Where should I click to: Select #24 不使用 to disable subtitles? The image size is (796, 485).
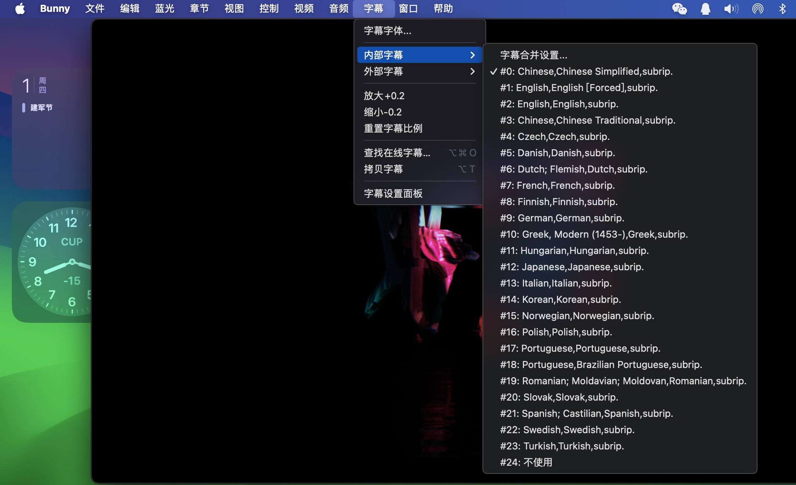[x=620, y=462]
